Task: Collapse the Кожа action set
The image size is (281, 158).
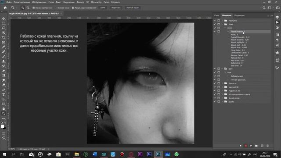Action: click(x=222, y=24)
